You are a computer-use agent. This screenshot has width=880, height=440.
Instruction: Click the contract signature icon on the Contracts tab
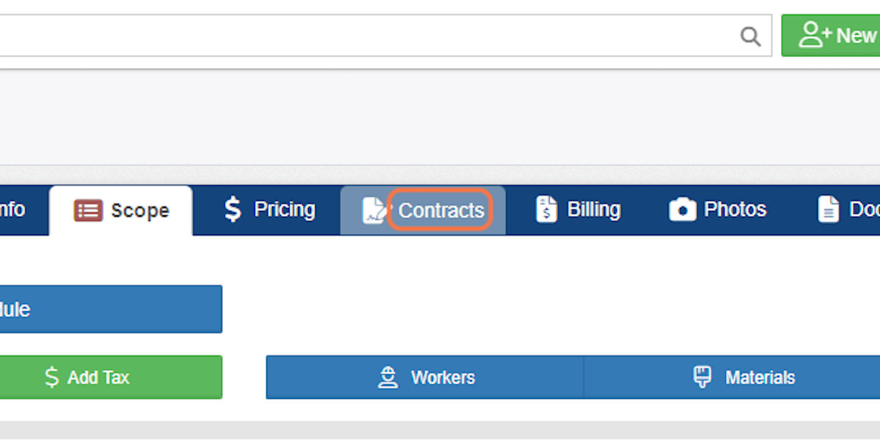point(374,210)
